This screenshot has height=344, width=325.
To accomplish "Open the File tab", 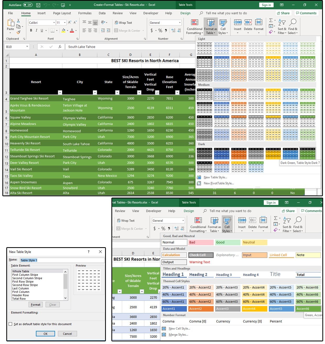I will tap(10, 13).
